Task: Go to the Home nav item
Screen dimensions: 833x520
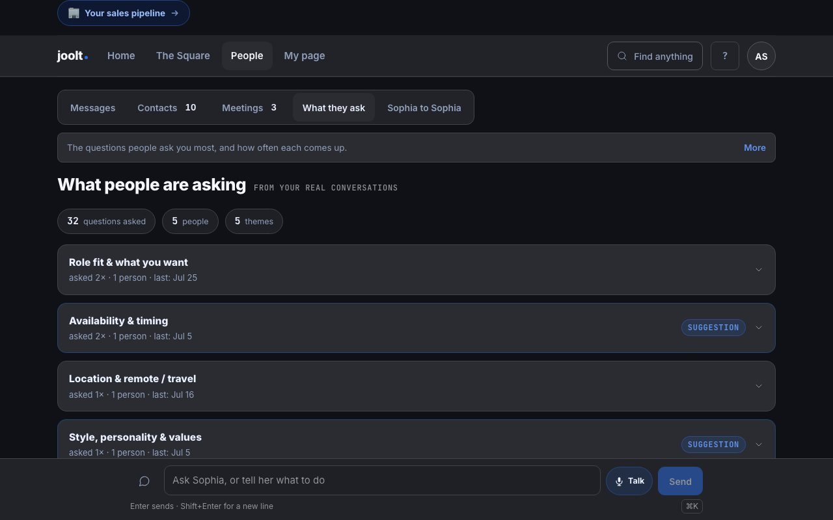Action: 121,56
